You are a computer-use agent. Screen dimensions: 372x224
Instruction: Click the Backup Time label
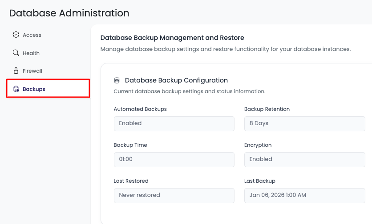point(130,145)
